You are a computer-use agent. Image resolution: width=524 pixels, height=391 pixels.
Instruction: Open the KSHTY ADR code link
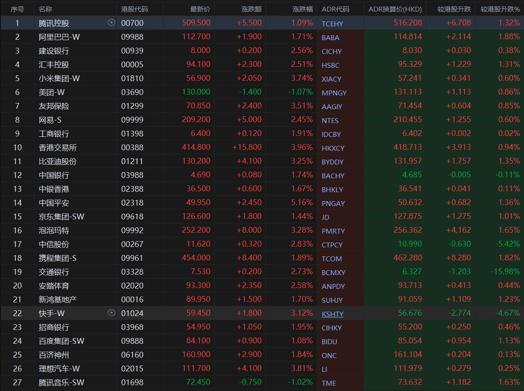[x=332, y=314]
